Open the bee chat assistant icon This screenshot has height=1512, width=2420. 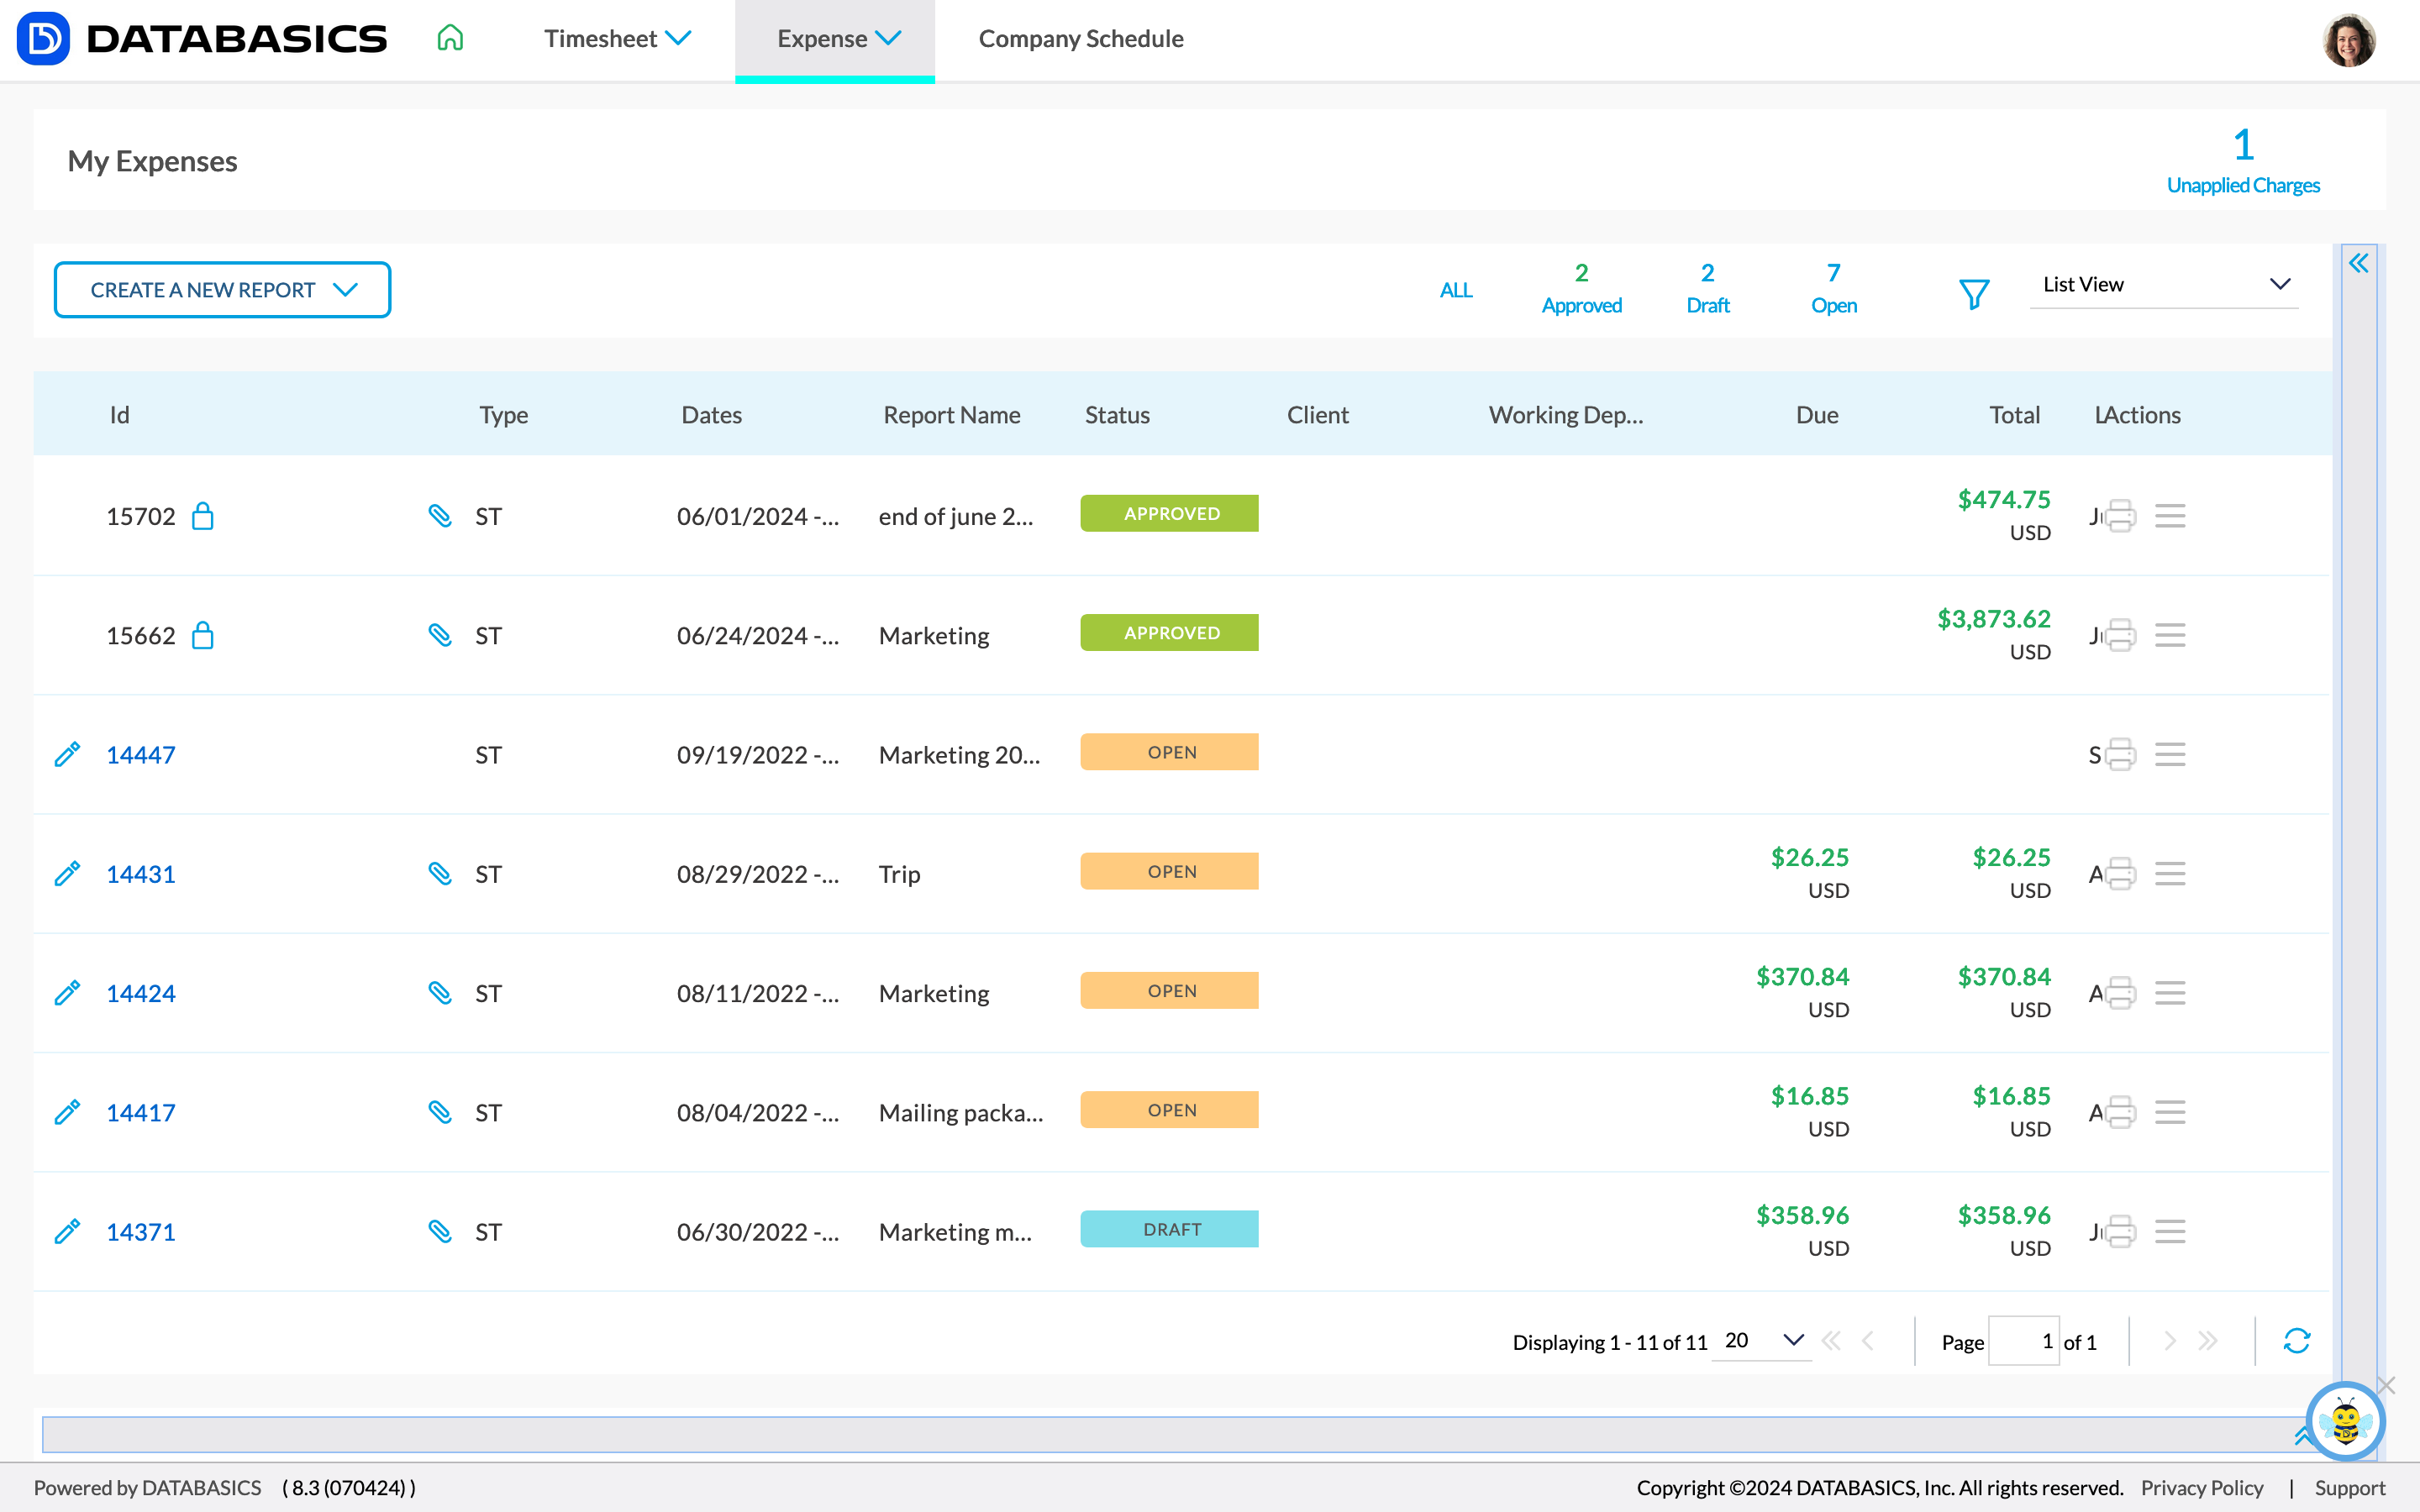pos(2347,1423)
